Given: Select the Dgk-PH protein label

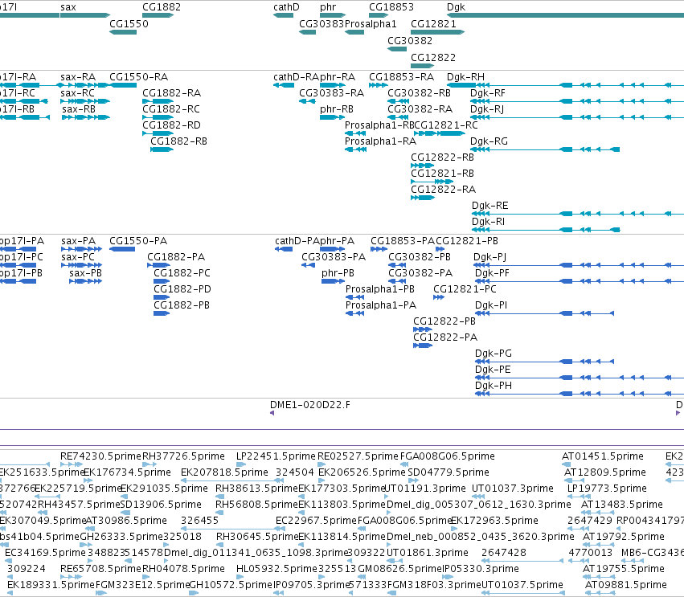Looking at the screenshot, I should (x=494, y=386).
